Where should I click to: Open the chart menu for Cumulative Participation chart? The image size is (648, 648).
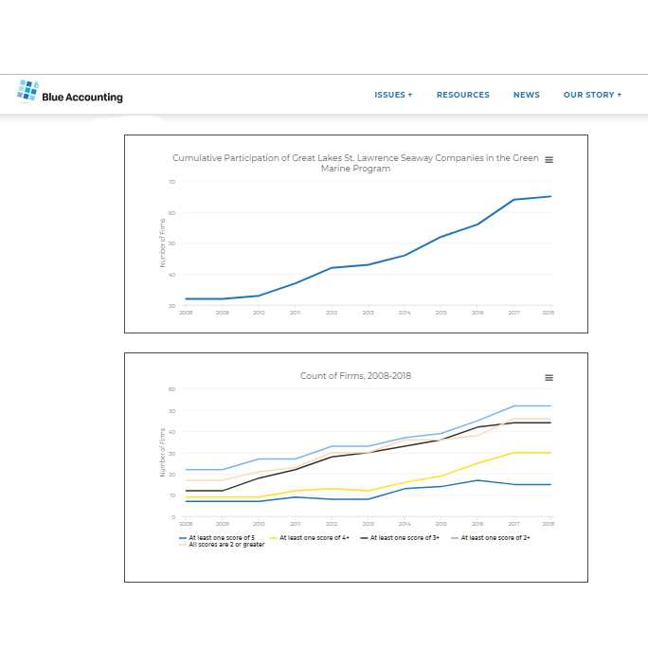[549, 160]
